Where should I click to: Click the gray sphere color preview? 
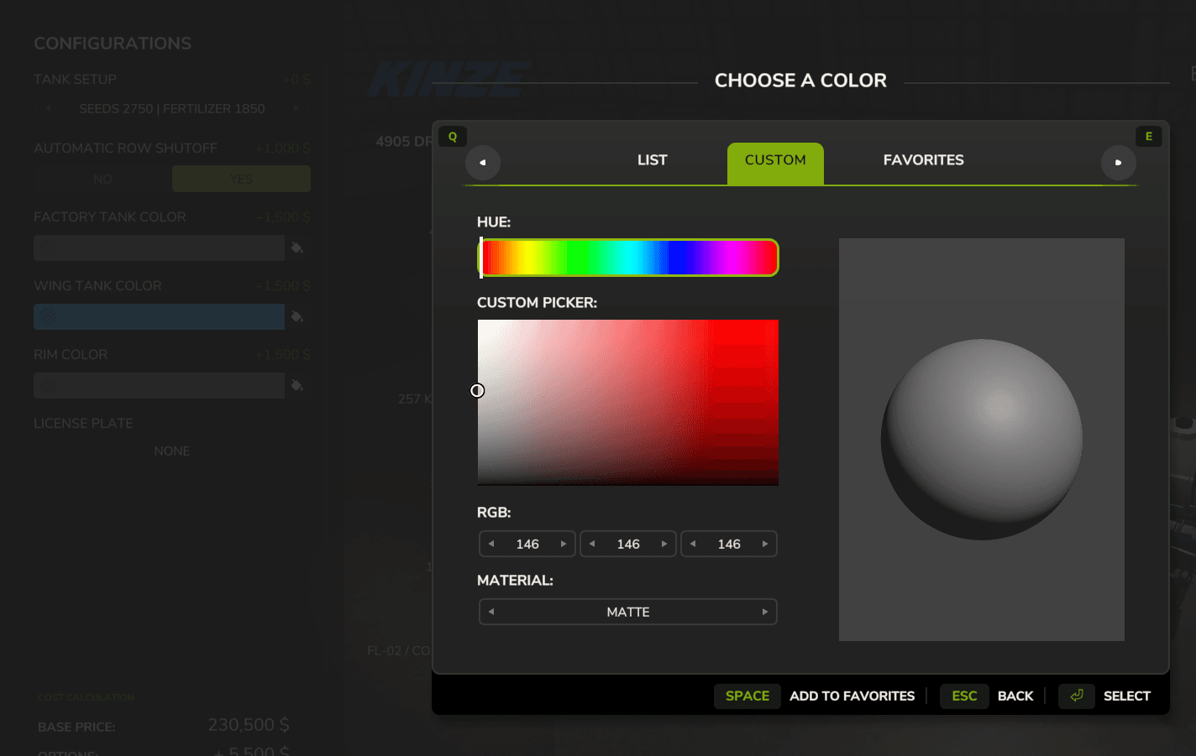(981, 439)
